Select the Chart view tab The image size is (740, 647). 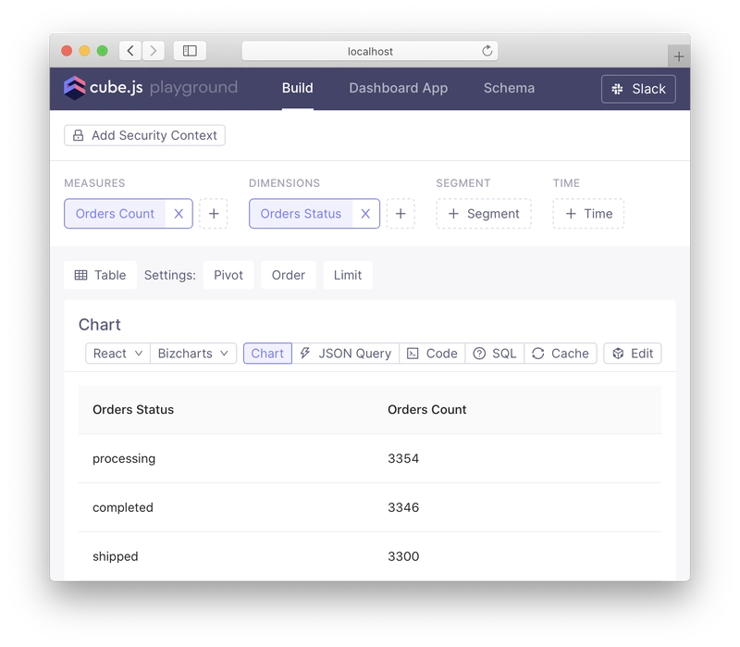267,354
